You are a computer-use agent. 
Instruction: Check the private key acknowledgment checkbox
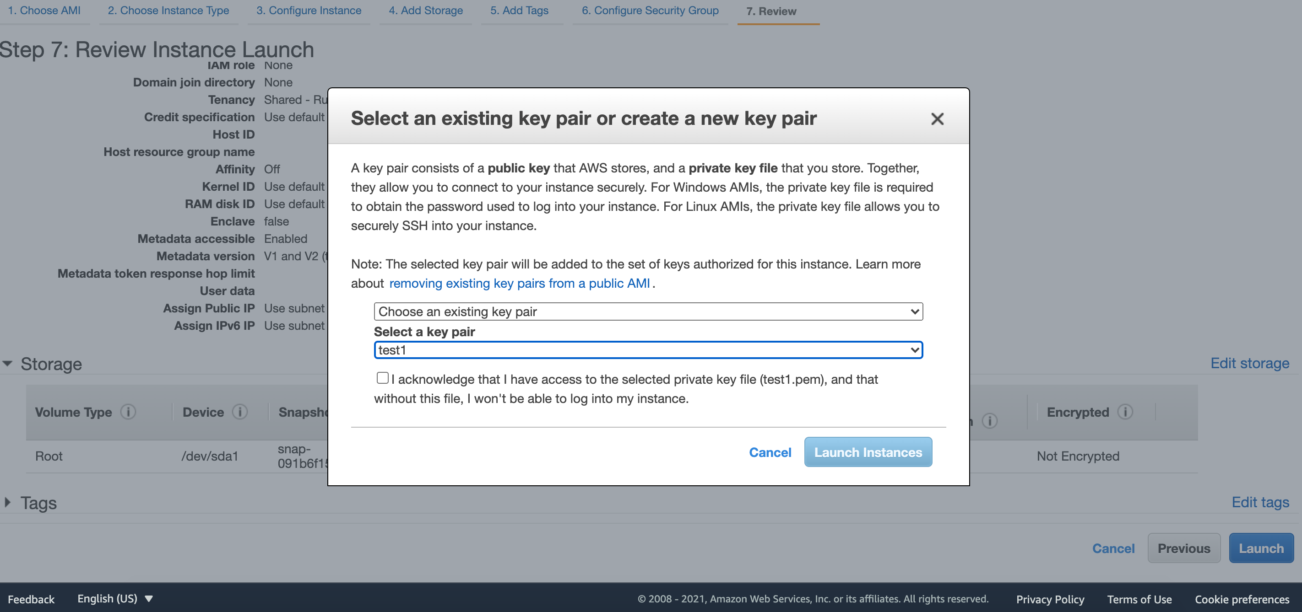pyautogui.click(x=382, y=378)
